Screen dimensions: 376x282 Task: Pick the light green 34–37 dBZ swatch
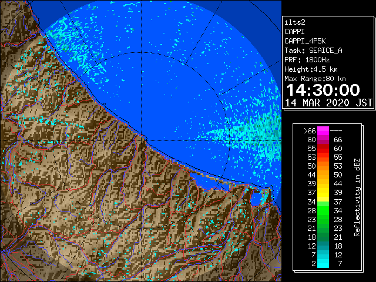tap(323, 202)
